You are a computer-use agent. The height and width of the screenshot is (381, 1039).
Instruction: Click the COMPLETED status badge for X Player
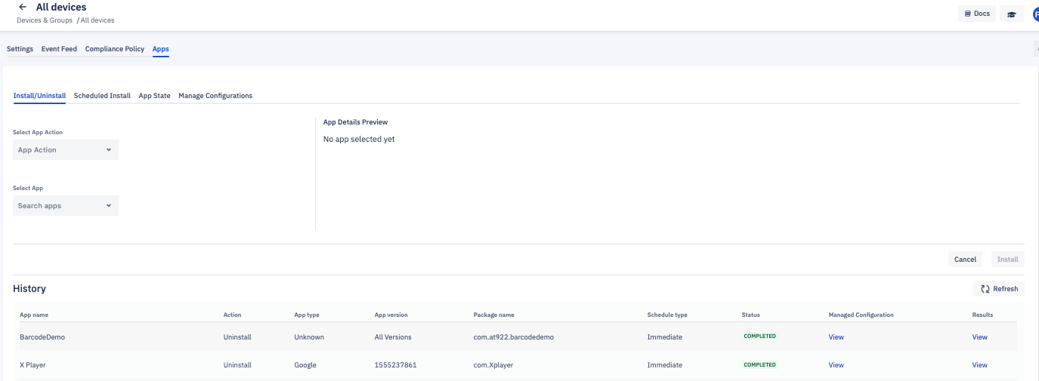pos(759,364)
